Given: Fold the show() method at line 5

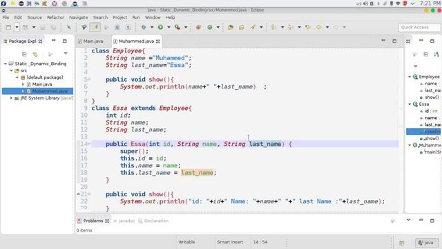Looking at the screenshot, I should (x=89, y=80).
